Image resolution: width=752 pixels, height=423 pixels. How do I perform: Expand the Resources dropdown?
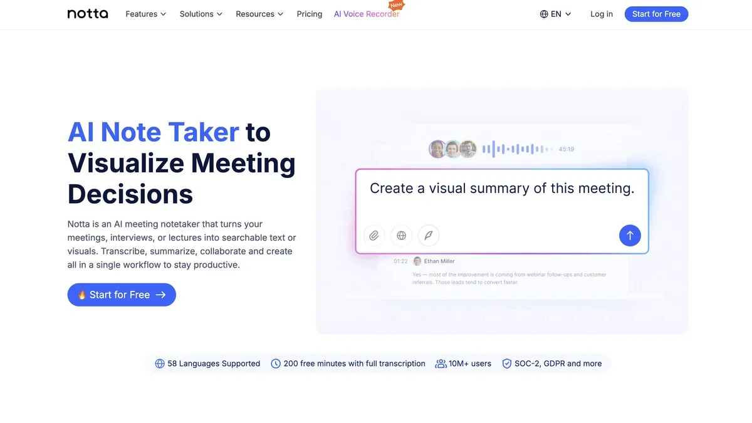pos(259,14)
